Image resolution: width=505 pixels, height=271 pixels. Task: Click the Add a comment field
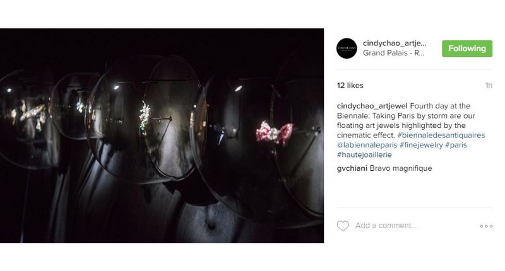pos(386,226)
